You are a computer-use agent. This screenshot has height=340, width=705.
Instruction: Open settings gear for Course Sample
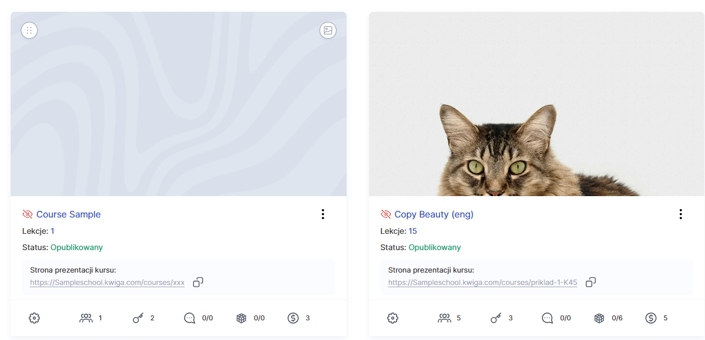point(34,318)
